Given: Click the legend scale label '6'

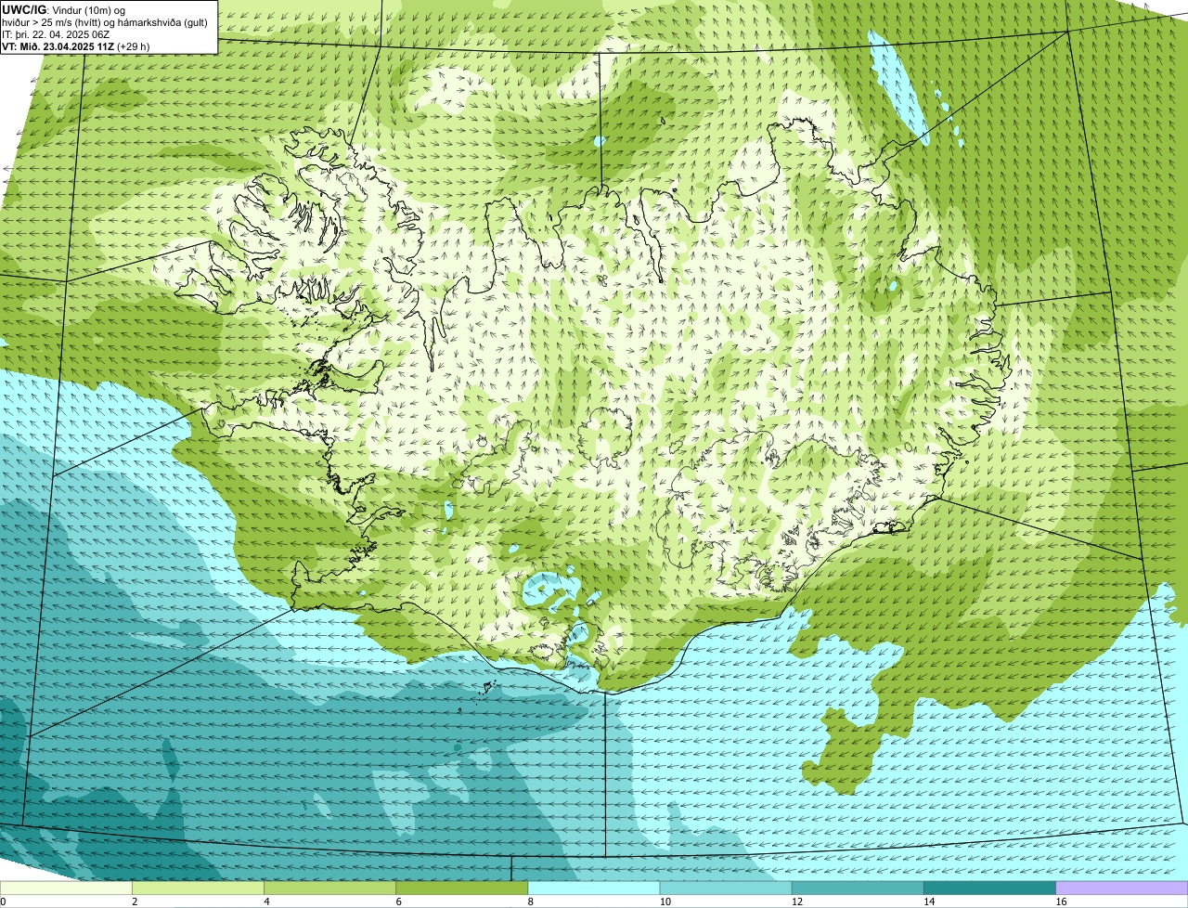Looking at the screenshot, I should 398,902.
